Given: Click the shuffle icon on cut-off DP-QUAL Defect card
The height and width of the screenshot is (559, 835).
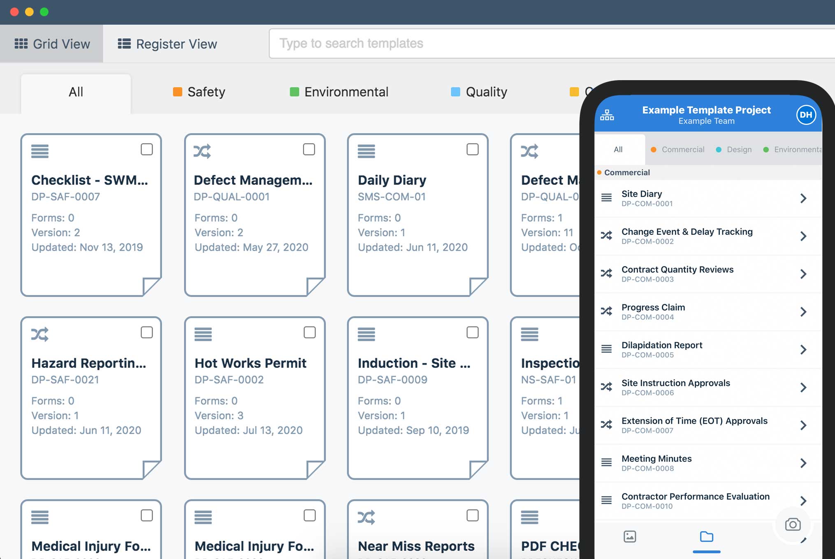Looking at the screenshot, I should click(x=530, y=151).
